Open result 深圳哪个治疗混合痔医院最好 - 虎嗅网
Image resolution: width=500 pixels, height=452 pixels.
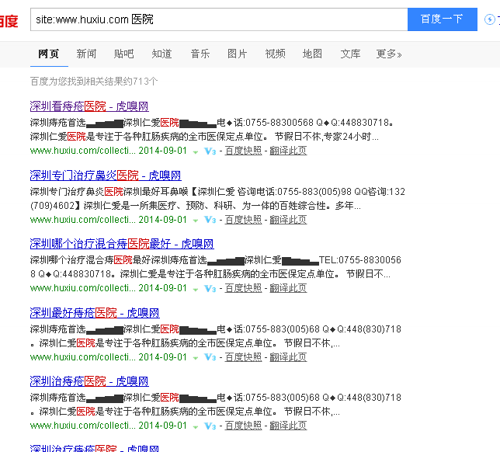coord(122,244)
